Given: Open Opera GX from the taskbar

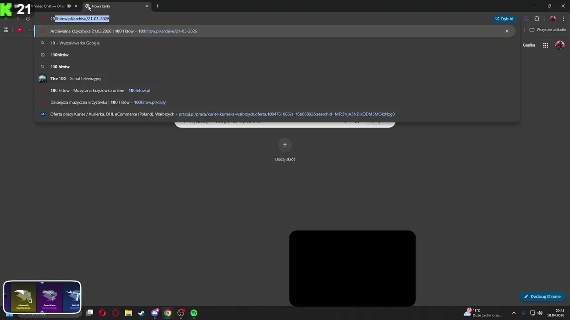Looking at the screenshot, I should click(x=116, y=313).
